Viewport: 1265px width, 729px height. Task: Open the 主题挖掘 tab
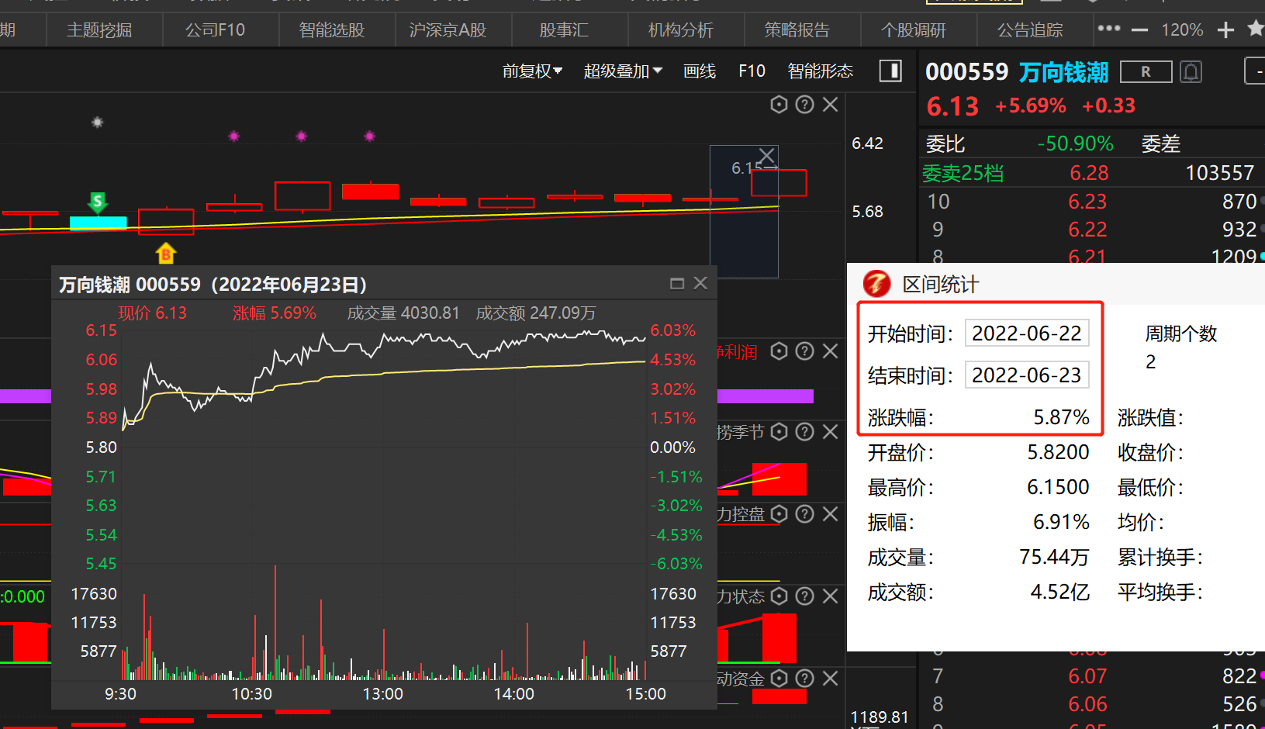pos(99,30)
